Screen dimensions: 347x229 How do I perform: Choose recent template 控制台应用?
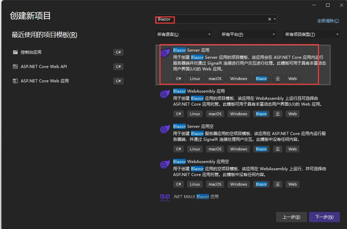(31, 52)
